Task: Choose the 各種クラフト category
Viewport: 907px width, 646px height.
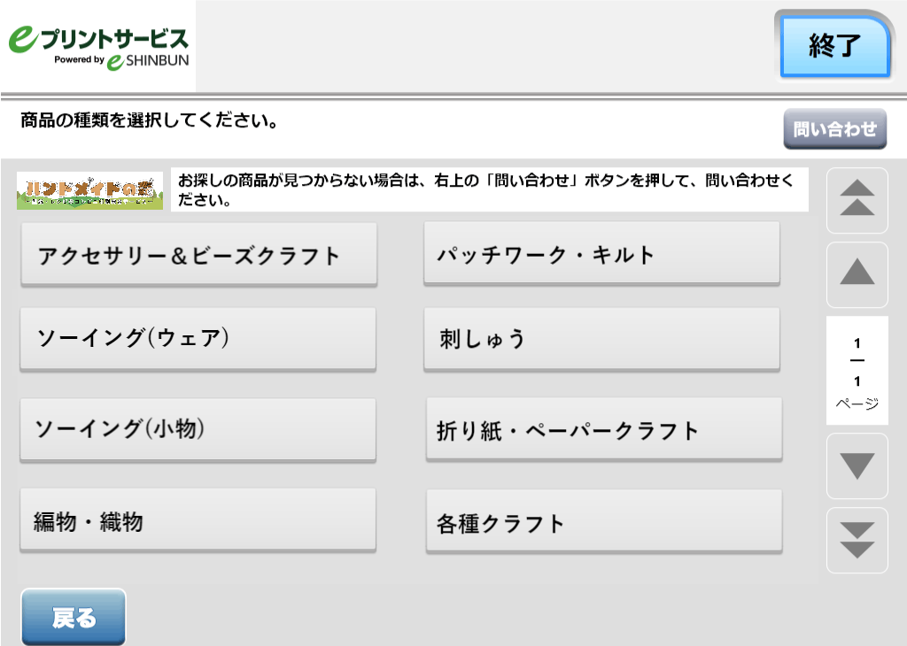Action: pyautogui.click(x=602, y=520)
